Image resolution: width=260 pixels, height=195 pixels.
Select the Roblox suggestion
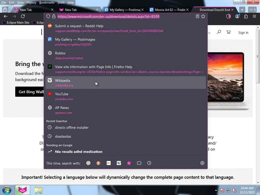point(126,55)
